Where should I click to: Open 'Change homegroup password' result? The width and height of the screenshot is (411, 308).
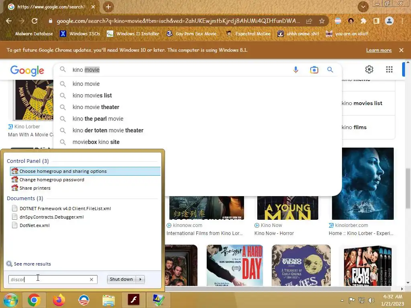coord(85,180)
